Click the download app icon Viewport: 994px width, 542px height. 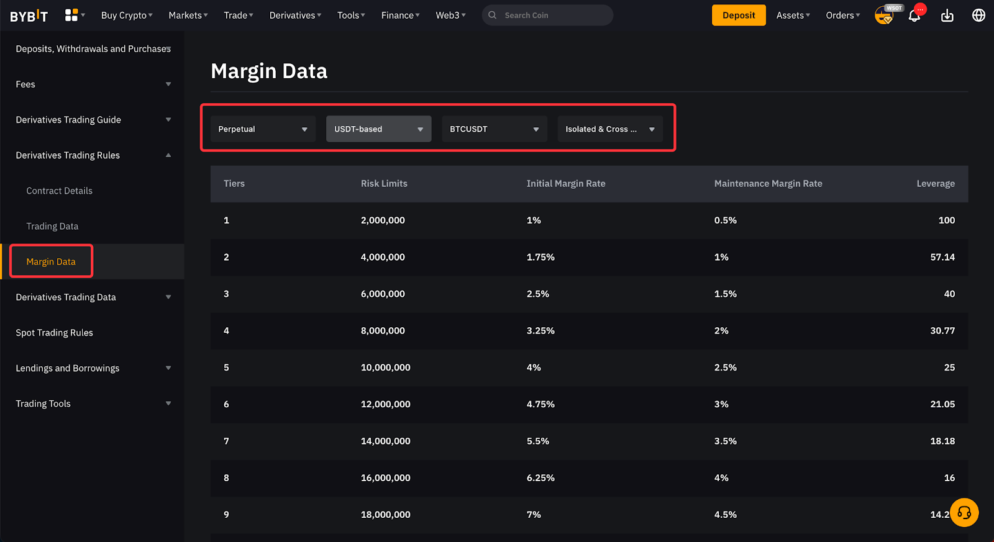[947, 16]
